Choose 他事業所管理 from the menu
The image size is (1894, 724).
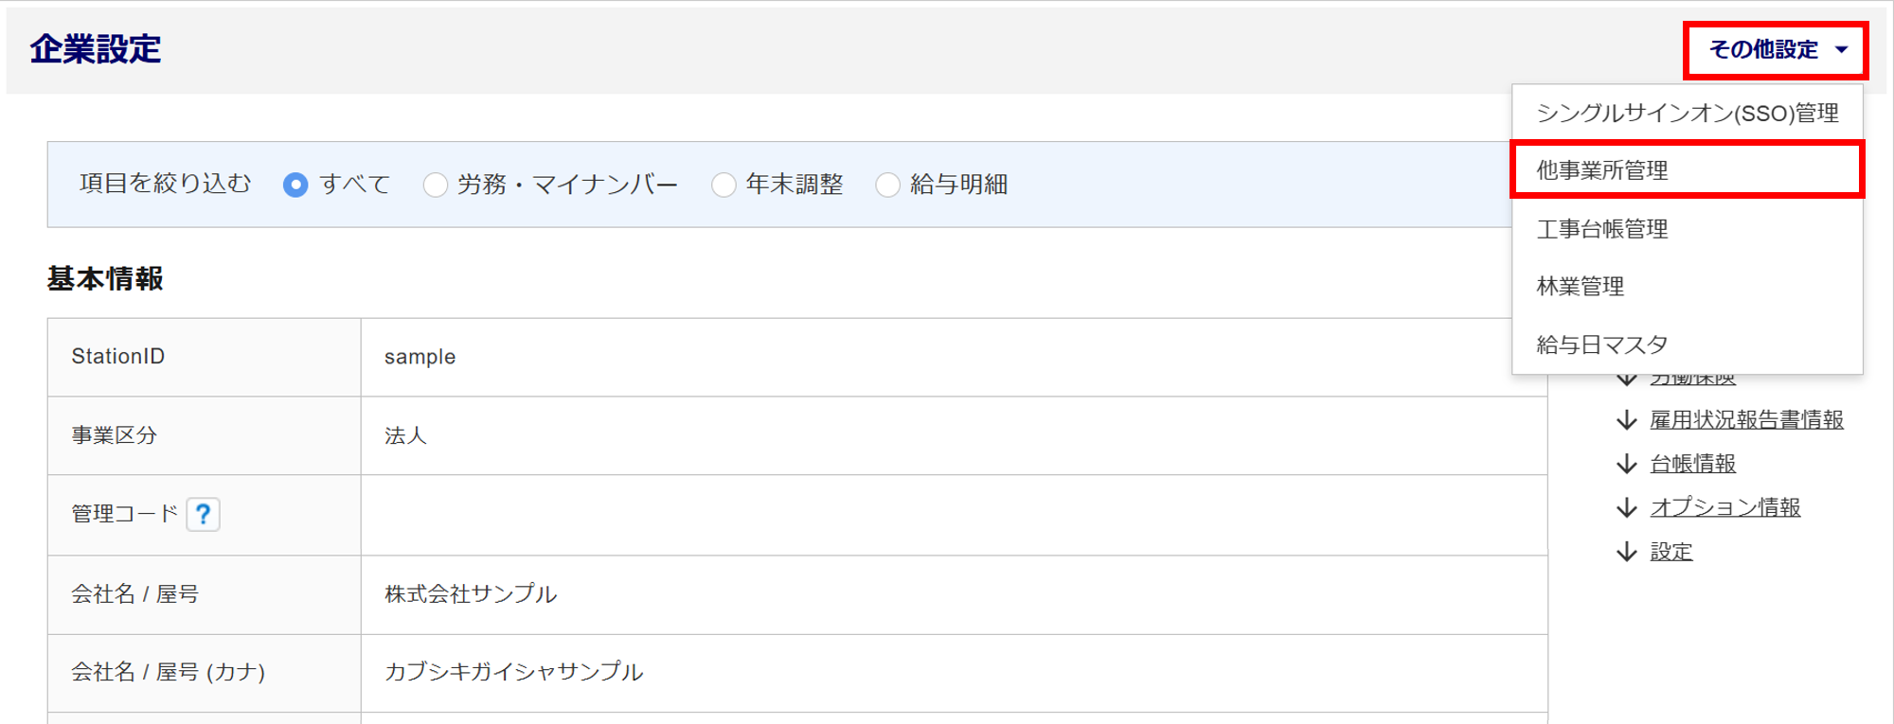1688,170
